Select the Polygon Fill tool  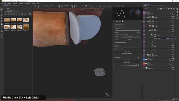click(x=2, y=18)
